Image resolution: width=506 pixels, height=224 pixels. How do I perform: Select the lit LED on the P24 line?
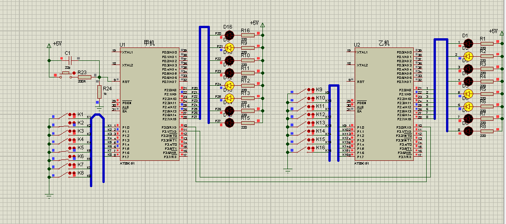(229, 85)
